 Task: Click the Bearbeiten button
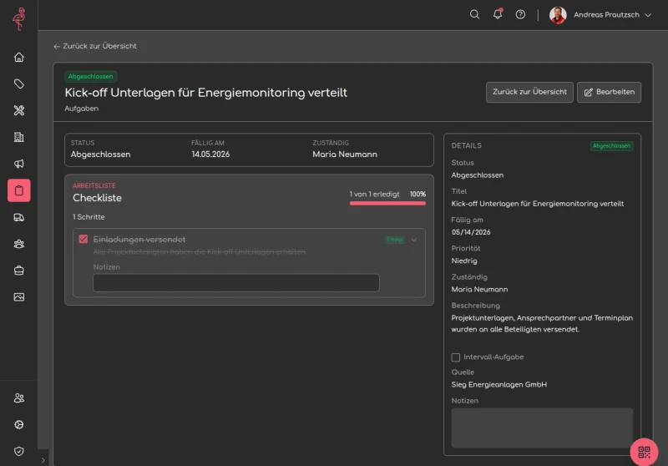[x=609, y=92]
